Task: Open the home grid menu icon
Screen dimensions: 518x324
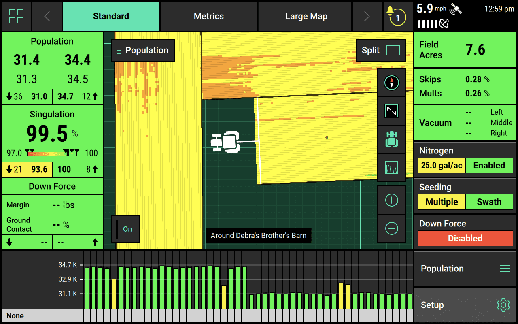Action: pos(16,16)
